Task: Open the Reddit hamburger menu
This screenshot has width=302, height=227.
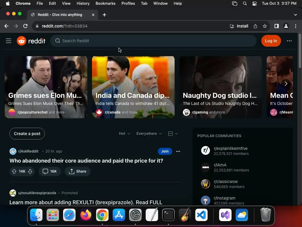Action: tap(9, 41)
